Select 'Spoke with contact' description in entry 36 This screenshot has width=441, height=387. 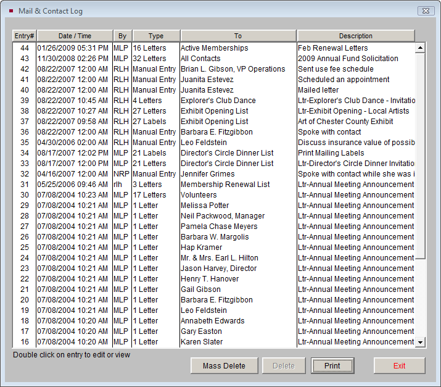tap(329, 132)
